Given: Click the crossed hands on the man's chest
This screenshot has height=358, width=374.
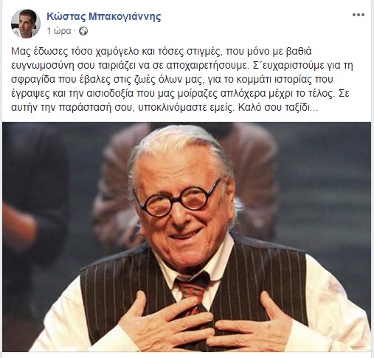Looking at the screenshot, I should 207,325.
